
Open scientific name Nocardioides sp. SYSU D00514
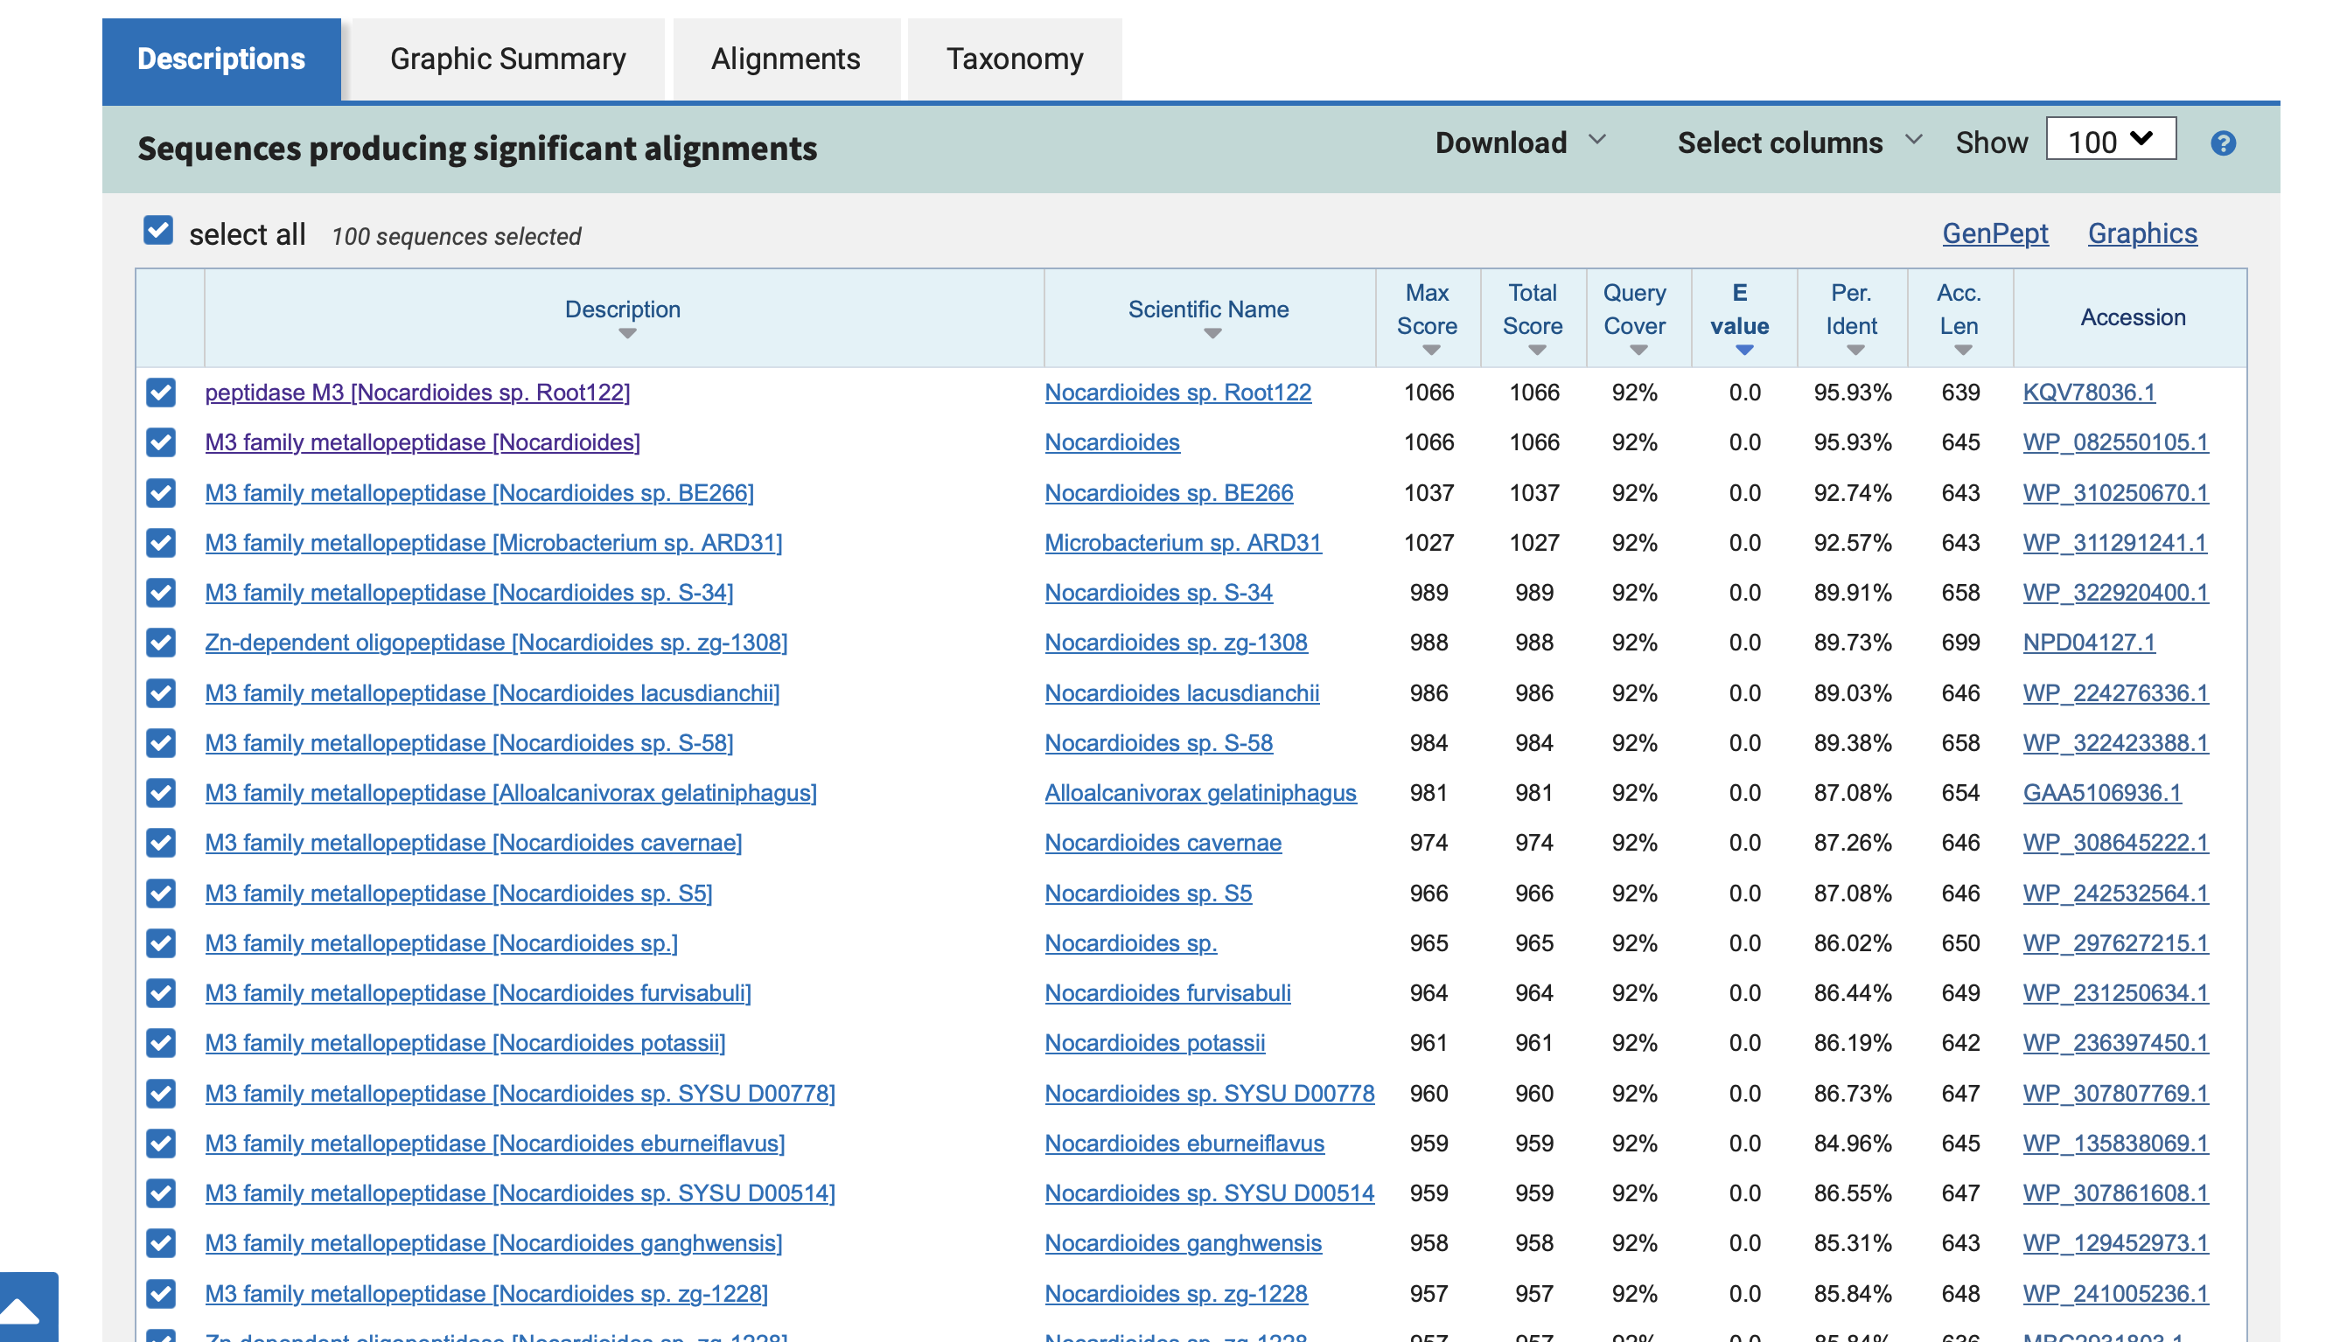point(1210,1193)
